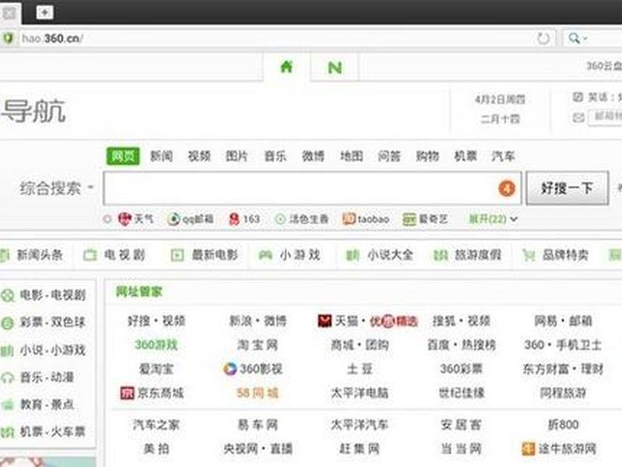This screenshot has width=622, height=467.
Task: Expand the 展开(22) shortcuts list
Action: 493,219
